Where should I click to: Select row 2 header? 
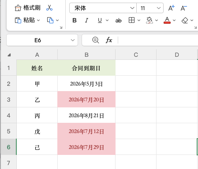9,84
